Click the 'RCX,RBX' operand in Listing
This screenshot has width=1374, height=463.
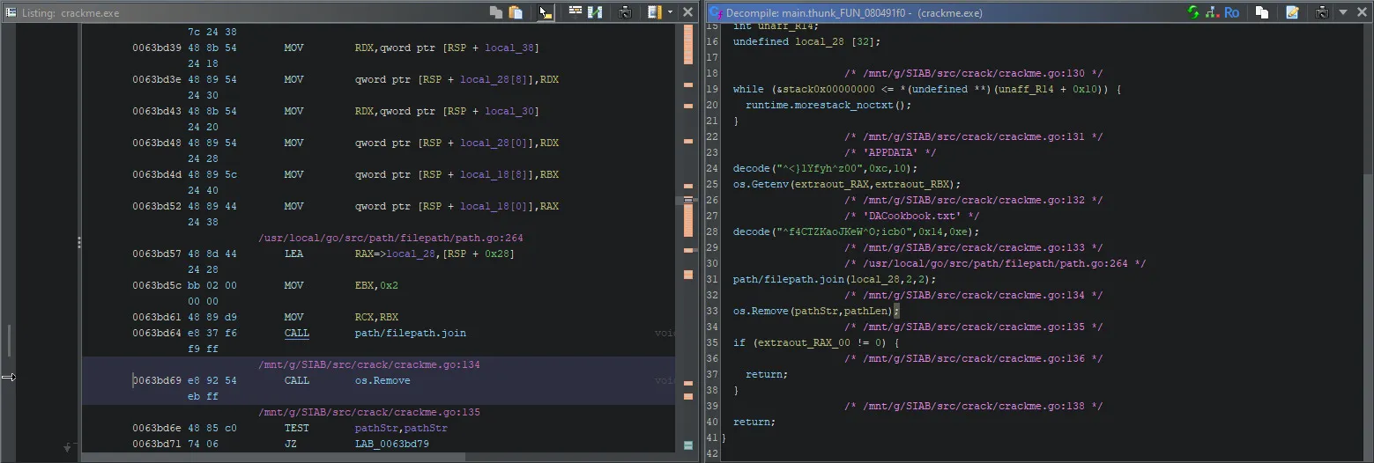click(376, 317)
